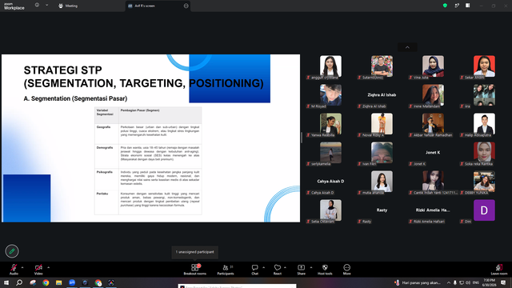Open audio options arrow

point(22,267)
